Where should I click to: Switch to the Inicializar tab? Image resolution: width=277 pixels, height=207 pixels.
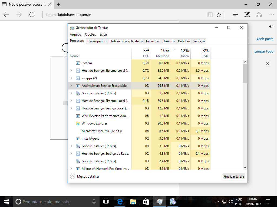[153, 41]
